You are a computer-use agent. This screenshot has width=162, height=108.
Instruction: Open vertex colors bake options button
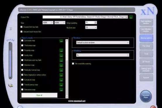61,75
